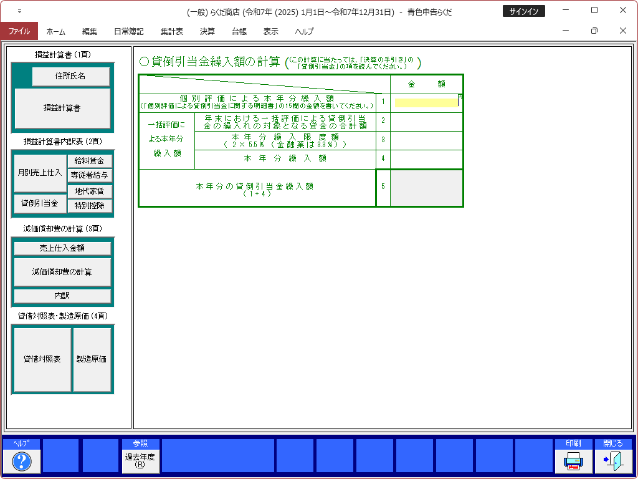
Task: Select the 損益計算書 button
Action: [62, 108]
